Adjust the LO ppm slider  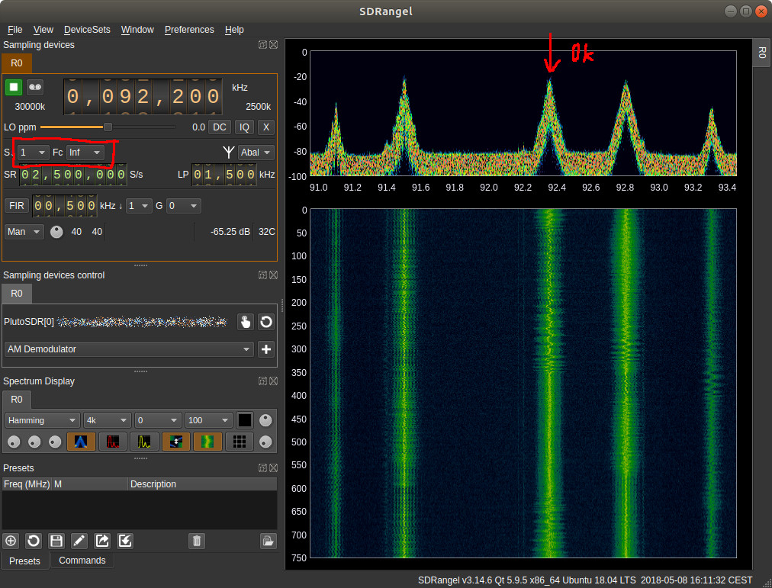pyautogui.click(x=107, y=127)
